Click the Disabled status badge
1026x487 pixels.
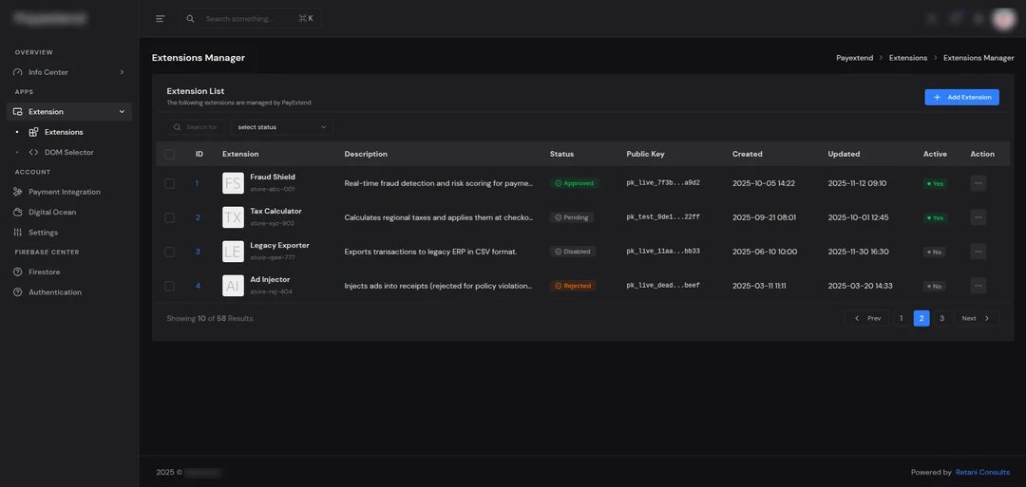(x=573, y=252)
